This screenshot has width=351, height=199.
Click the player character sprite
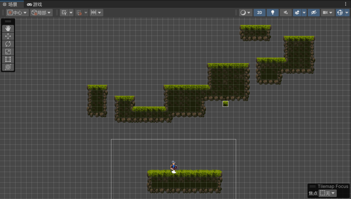[173, 166]
